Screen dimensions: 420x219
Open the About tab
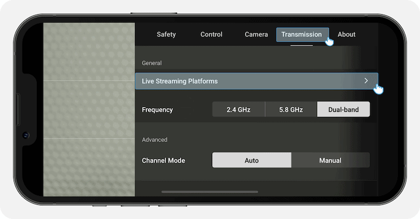click(346, 35)
